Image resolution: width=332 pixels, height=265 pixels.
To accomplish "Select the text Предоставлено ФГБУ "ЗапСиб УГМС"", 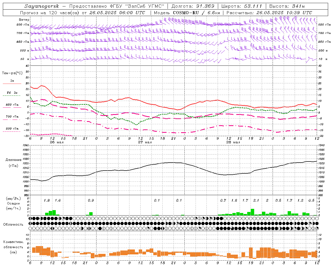I will [117, 6].
